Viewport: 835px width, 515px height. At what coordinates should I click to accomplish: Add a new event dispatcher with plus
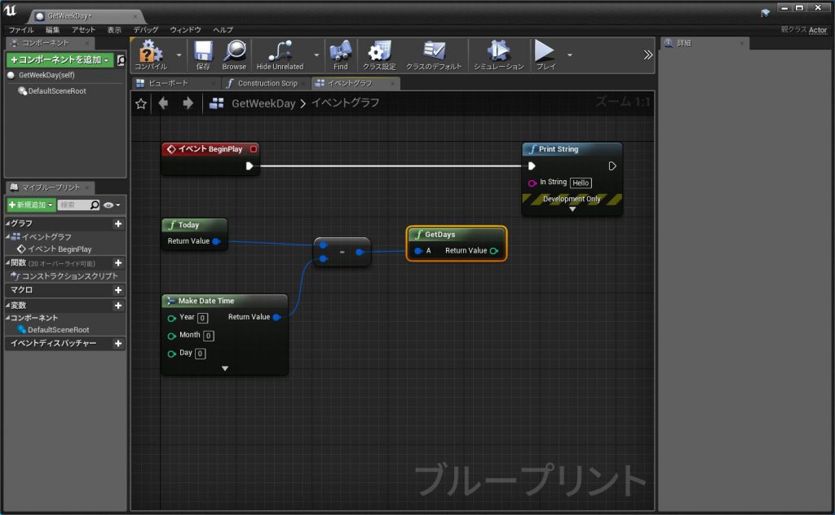118,344
